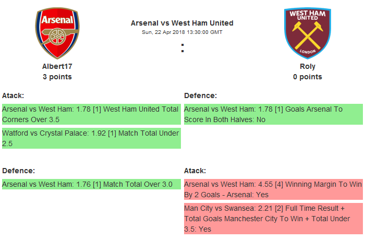Select the Arsenal To Score In Both Halves bet
365x240 pixels.
click(273, 114)
